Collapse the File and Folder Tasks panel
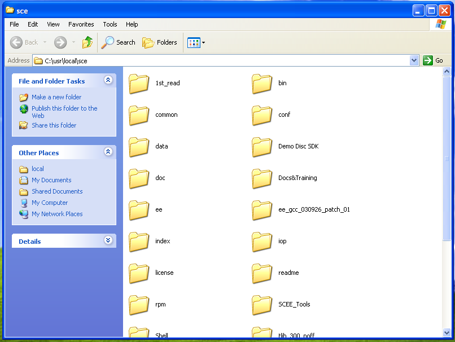455x342 pixels. pos(108,81)
